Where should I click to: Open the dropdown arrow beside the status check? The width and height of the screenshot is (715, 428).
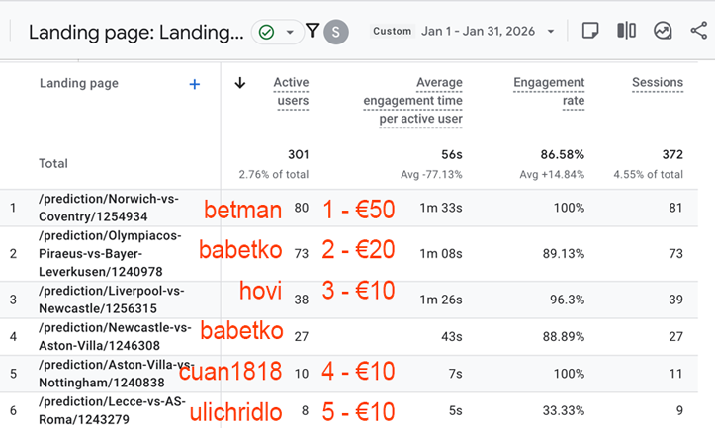pyautogui.click(x=290, y=32)
